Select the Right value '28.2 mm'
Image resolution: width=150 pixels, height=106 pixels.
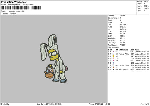point(123,27)
